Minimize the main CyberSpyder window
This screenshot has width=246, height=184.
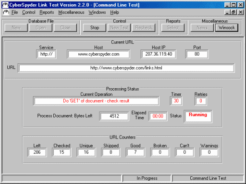point(227,5)
